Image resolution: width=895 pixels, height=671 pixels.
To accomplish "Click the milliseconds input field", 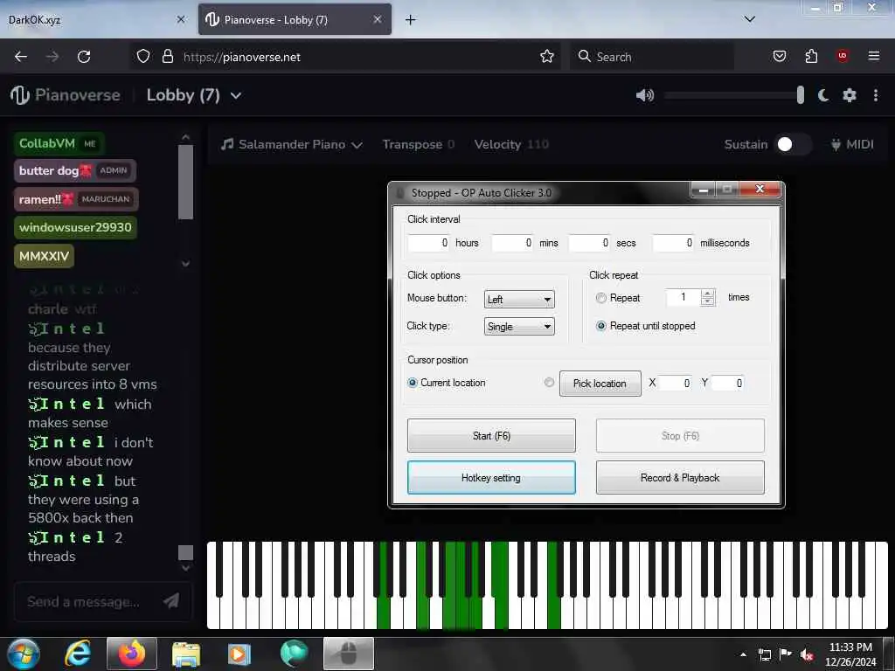I will (674, 243).
